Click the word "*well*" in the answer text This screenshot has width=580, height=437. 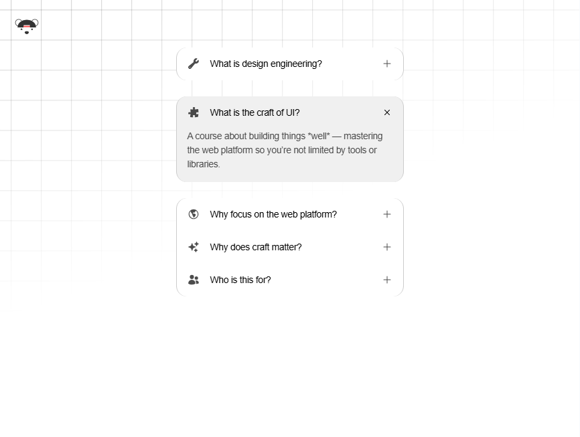pos(319,136)
